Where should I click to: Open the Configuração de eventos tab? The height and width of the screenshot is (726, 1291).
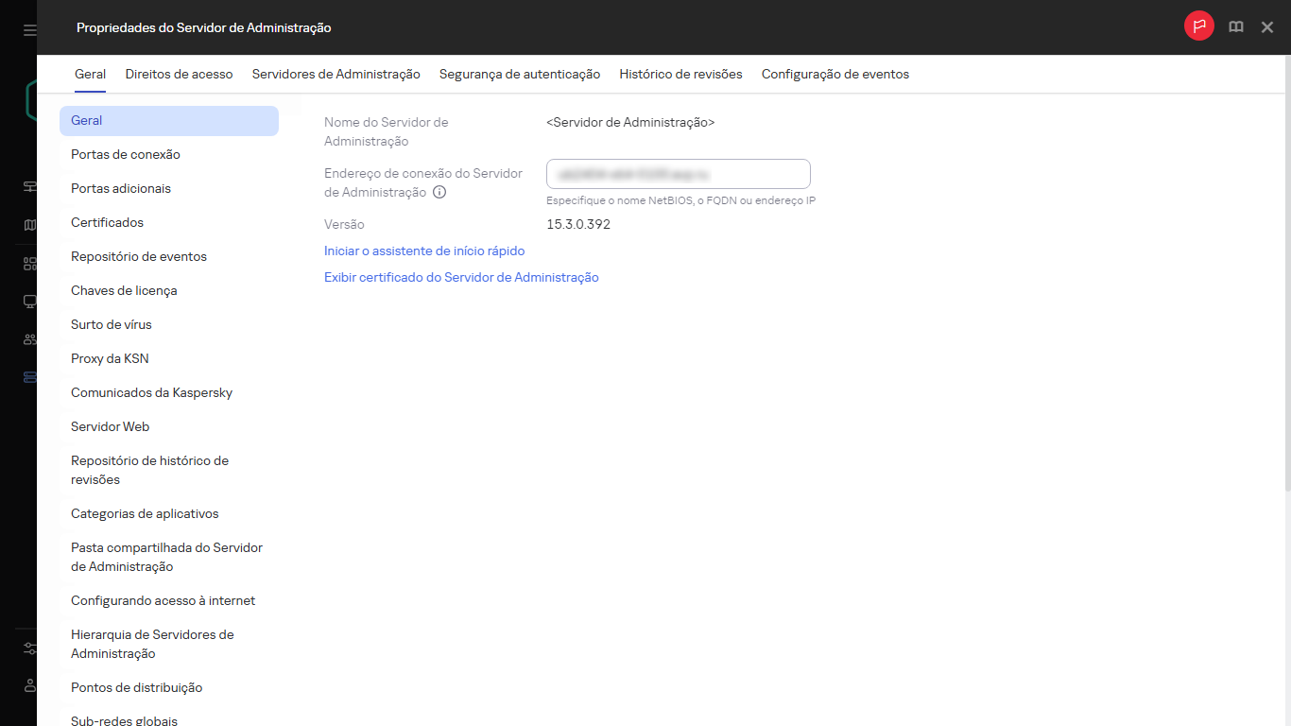[835, 73]
